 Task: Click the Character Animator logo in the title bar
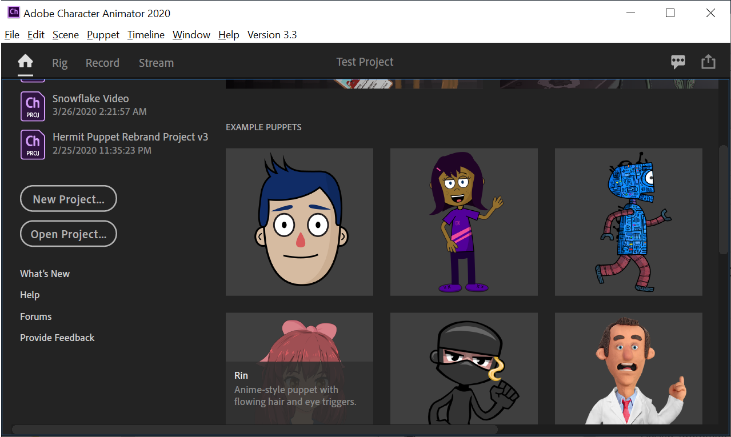coord(13,12)
